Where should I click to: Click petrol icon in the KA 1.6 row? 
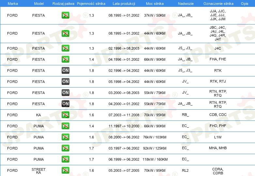pos(65,115)
